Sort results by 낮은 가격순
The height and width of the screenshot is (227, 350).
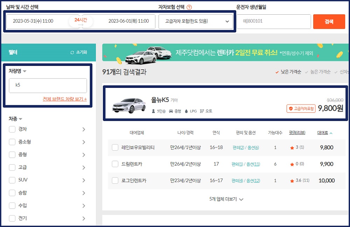(x=288, y=72)
